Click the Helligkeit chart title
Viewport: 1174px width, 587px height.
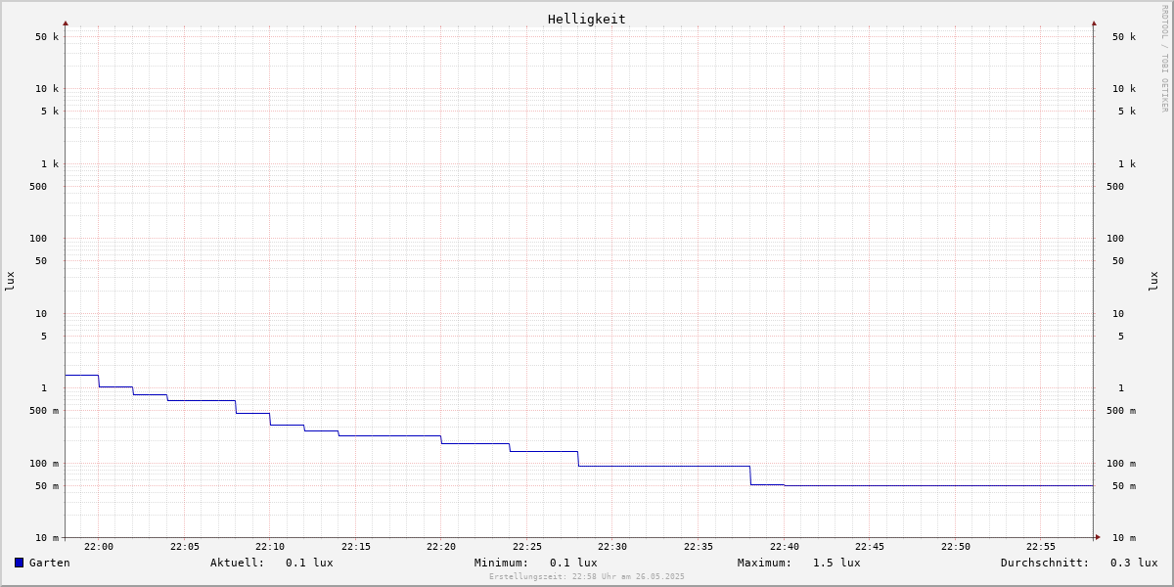[x=587, y=19]
